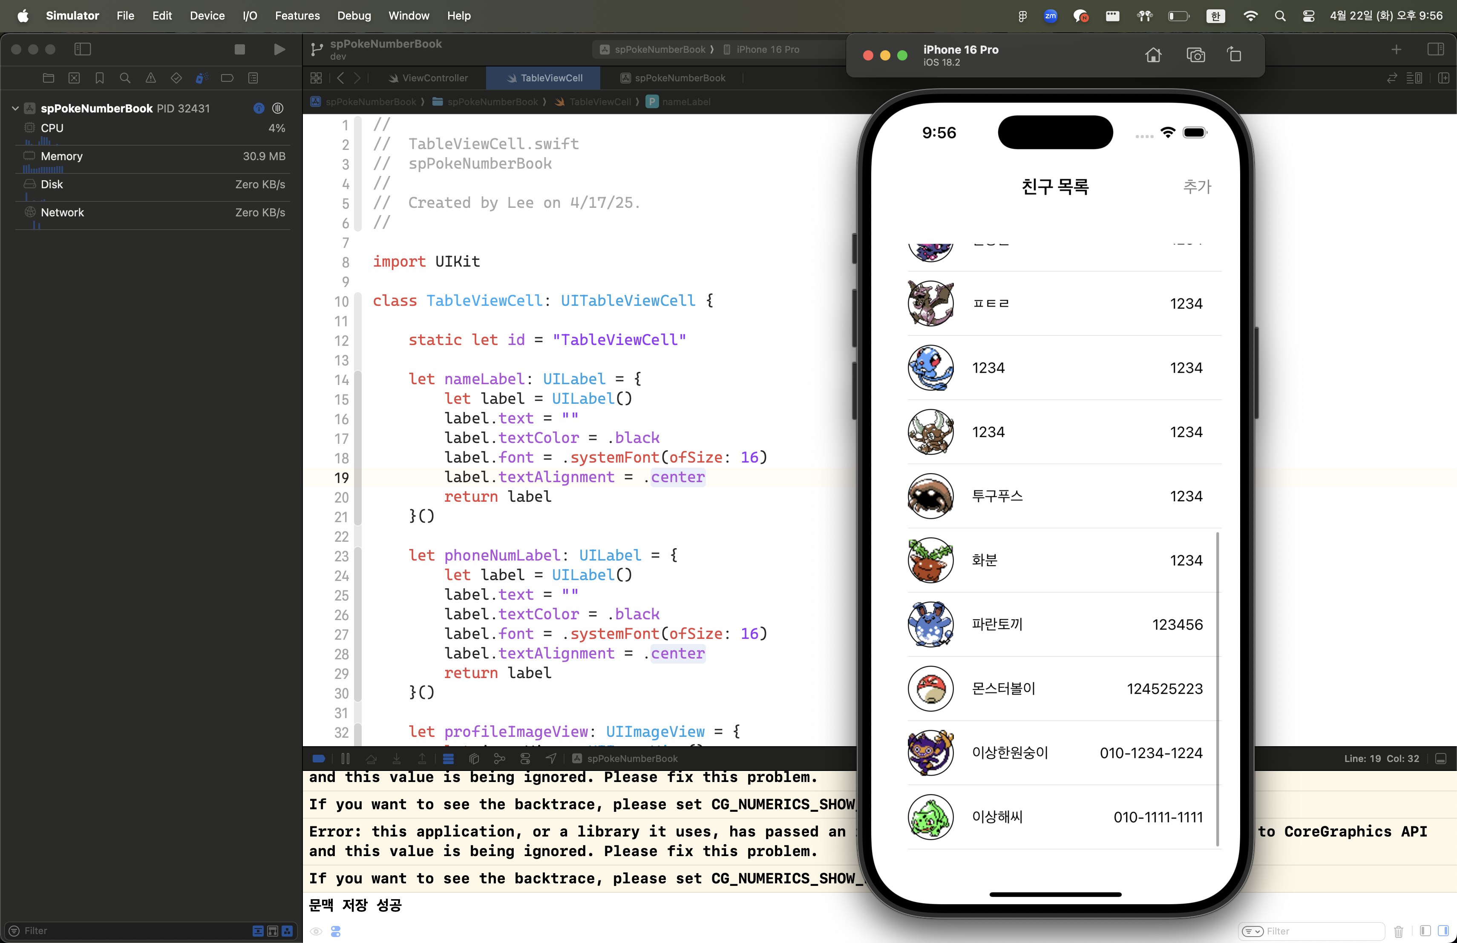Screen dimensions: 1457x943
Task: Toggle the right inspector panel
Action: tap(1435, 49)
